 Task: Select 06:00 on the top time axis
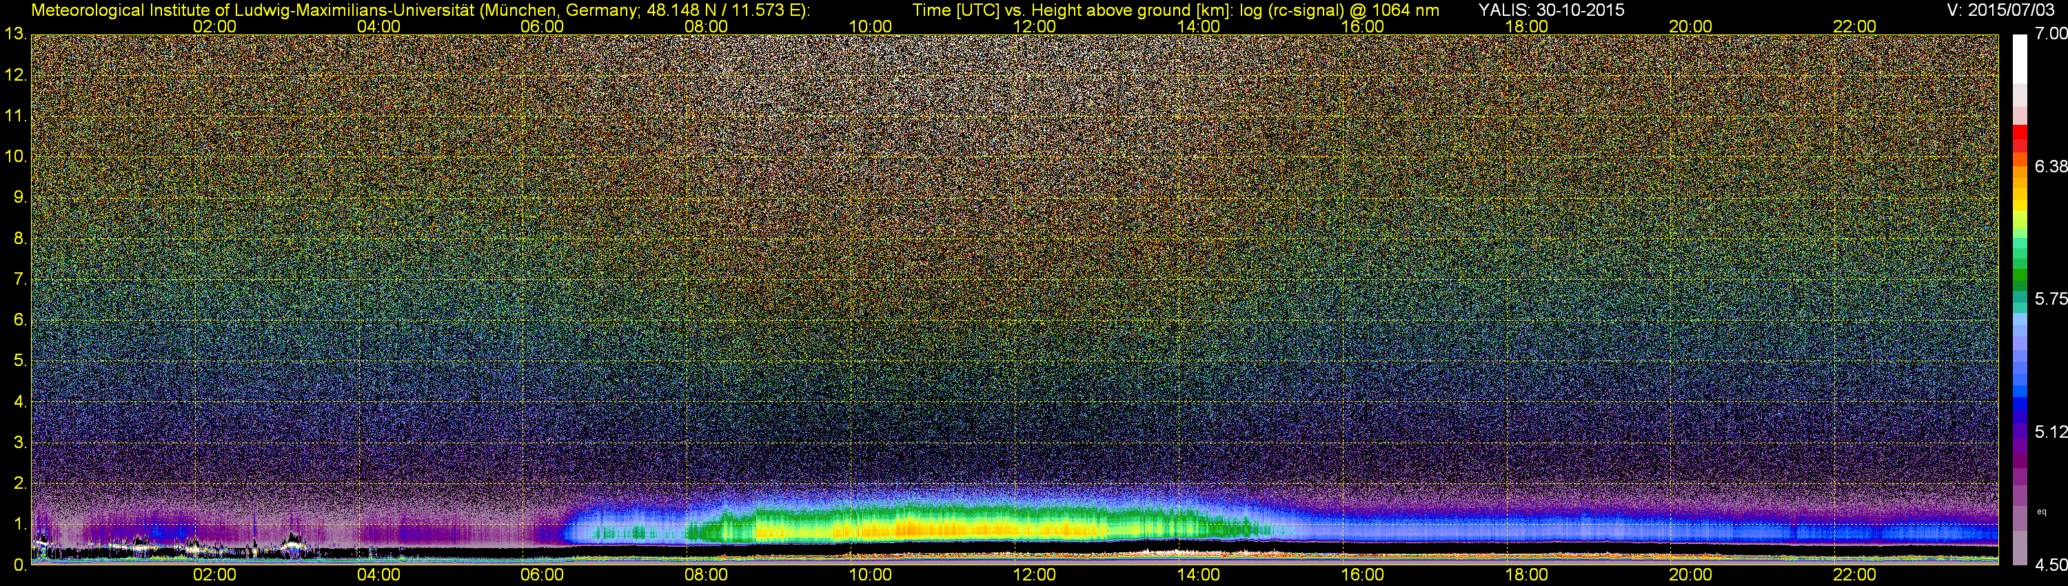(542, 26)
